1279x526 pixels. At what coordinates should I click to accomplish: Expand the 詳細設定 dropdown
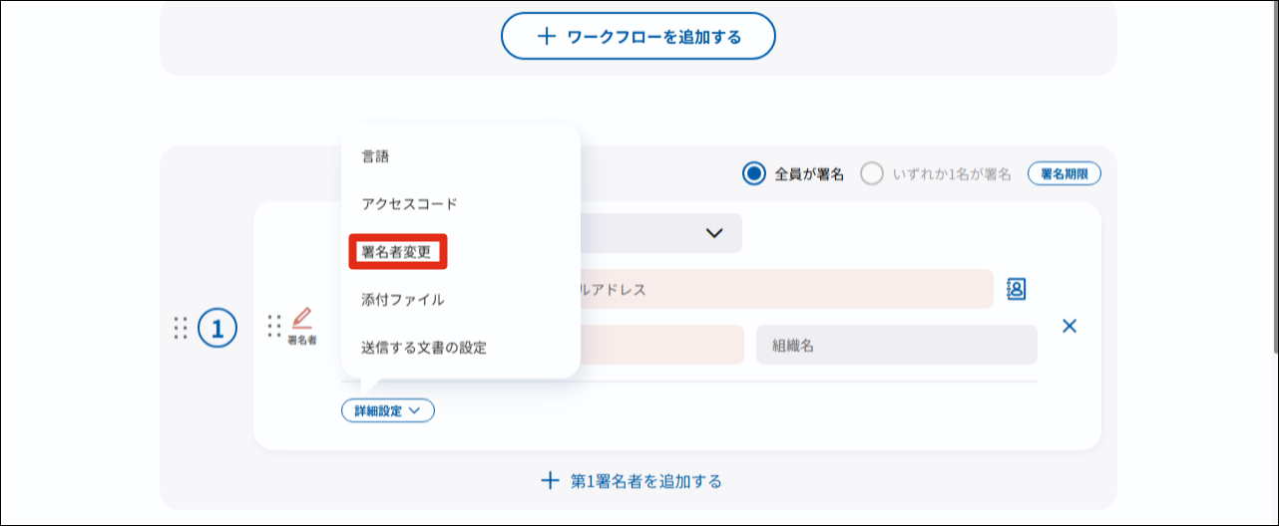(387, 409)
